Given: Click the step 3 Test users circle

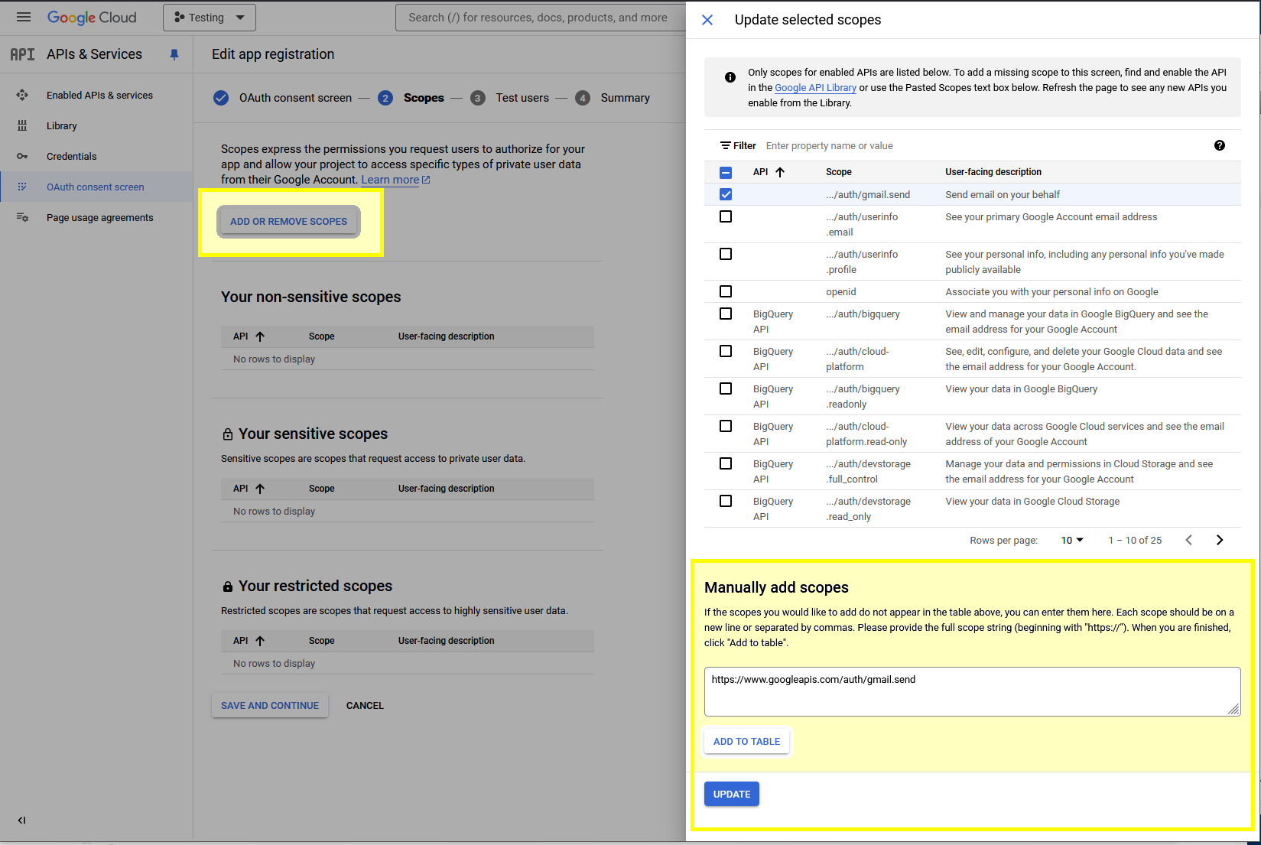Looking at the screenshot, I should click(478, 98).
